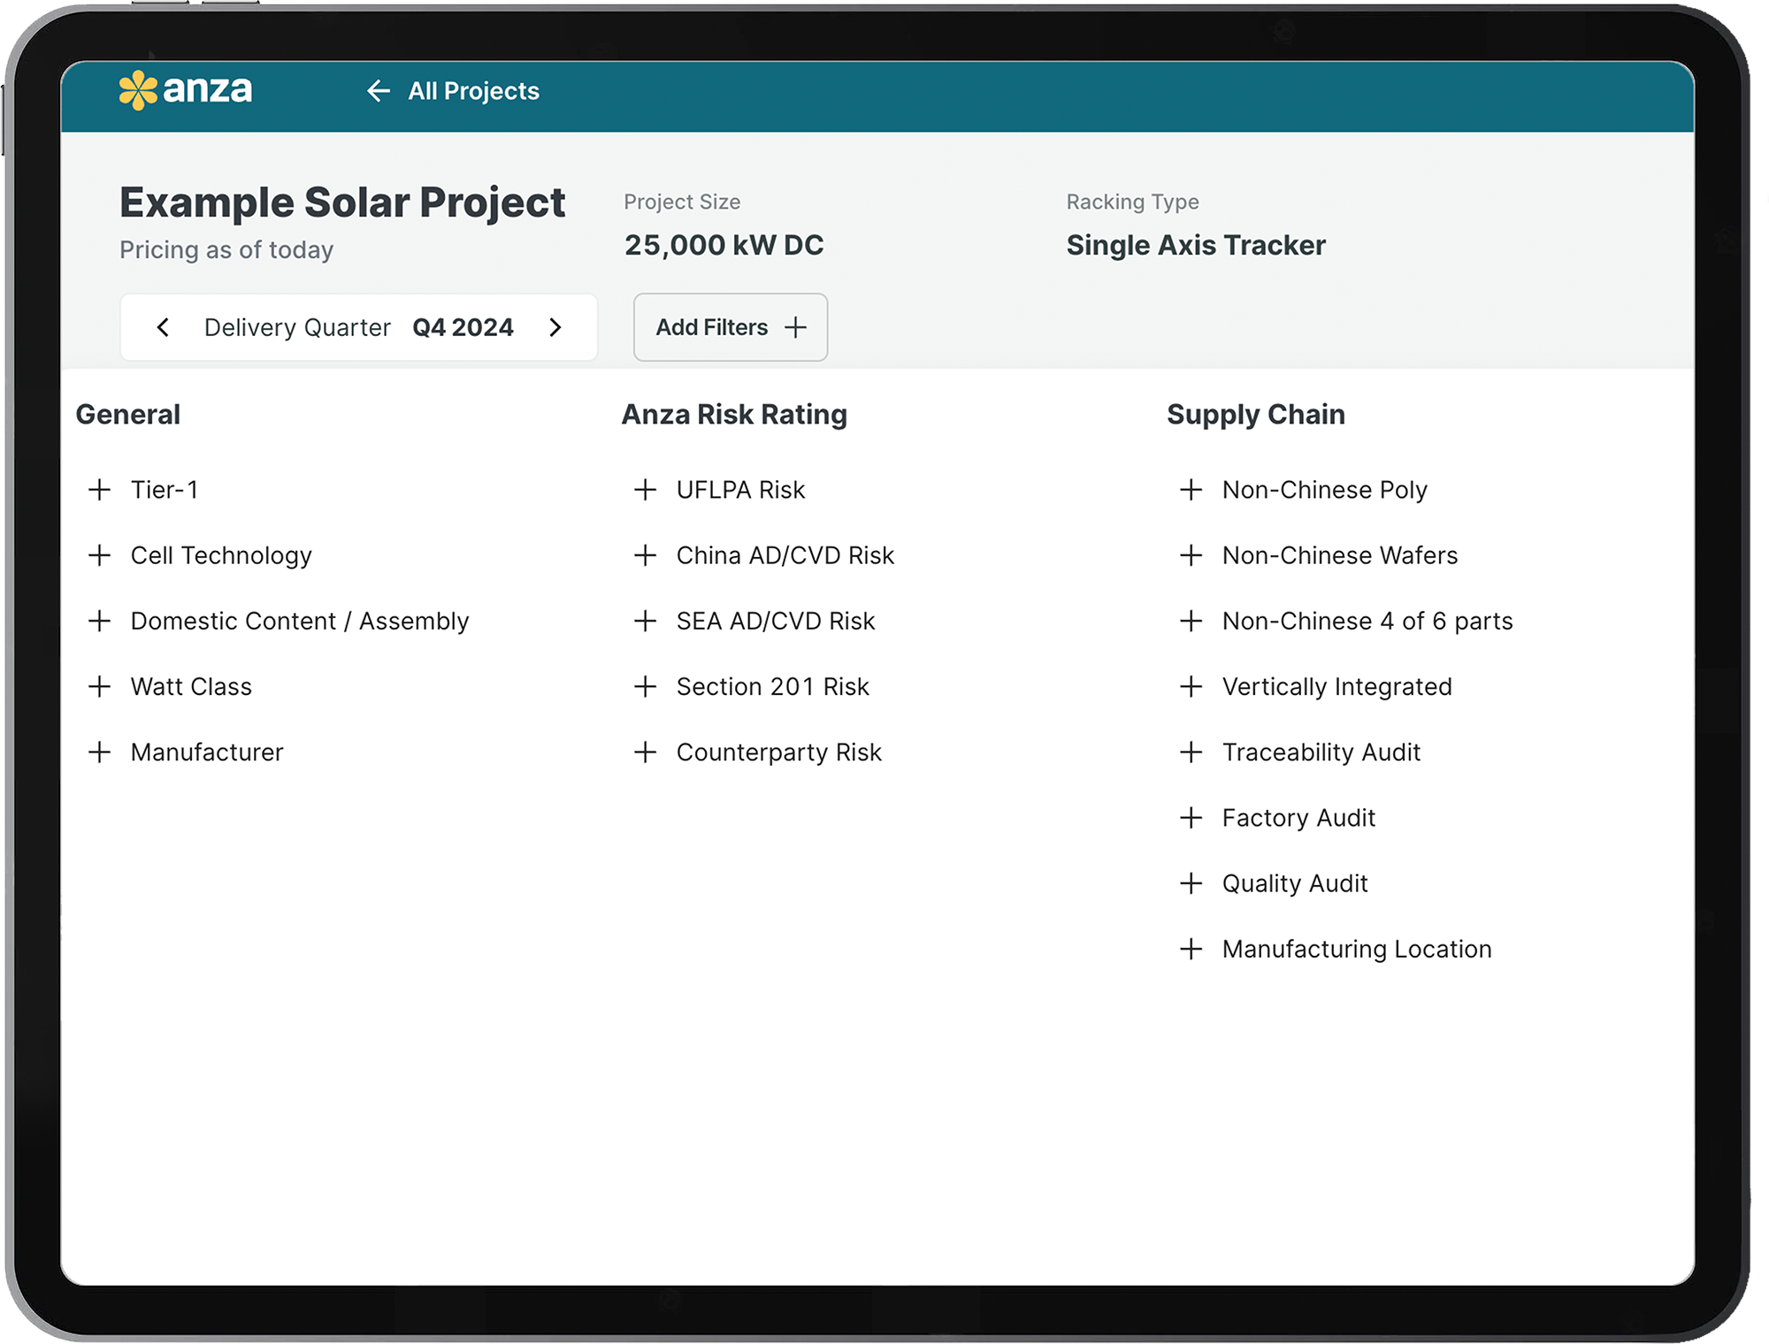Click the plus icon beside UFLPA Risk
The width and height of the screenshot is (1769, 1344).
coord(645,489)
